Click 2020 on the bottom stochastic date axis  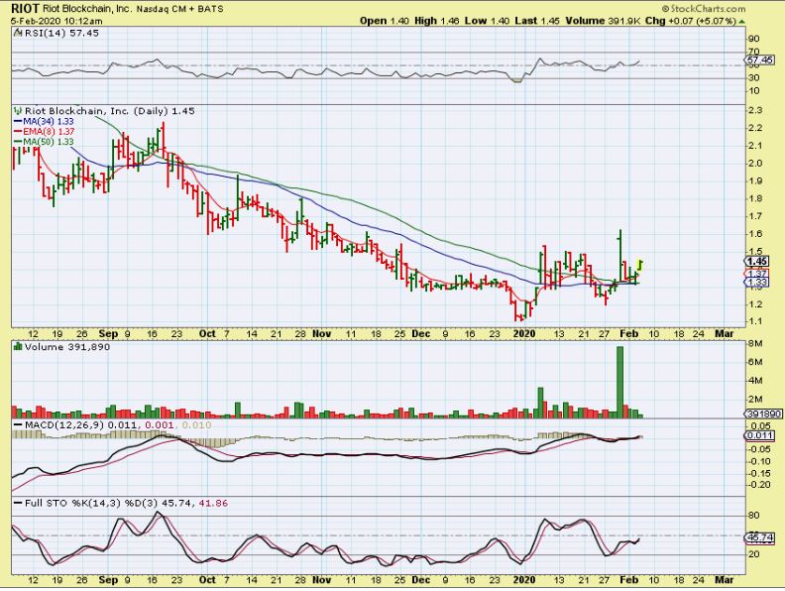pyautogui.click(x=524, y=580)
